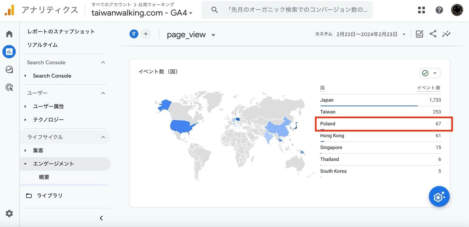Collapse the ライフサイクル section

tap(103, 137)
